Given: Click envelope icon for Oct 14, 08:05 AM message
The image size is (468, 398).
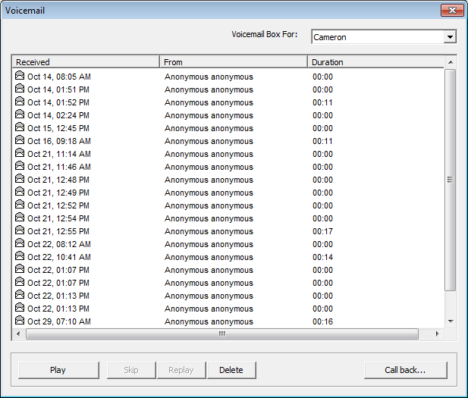Looking at the screenshot, I should click(20, 77).
